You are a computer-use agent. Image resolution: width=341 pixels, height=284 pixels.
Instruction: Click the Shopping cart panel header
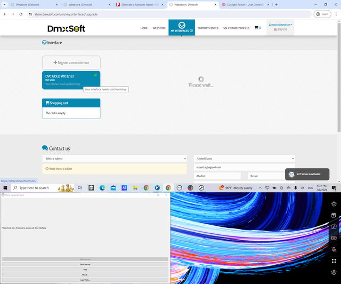[71, 103]
